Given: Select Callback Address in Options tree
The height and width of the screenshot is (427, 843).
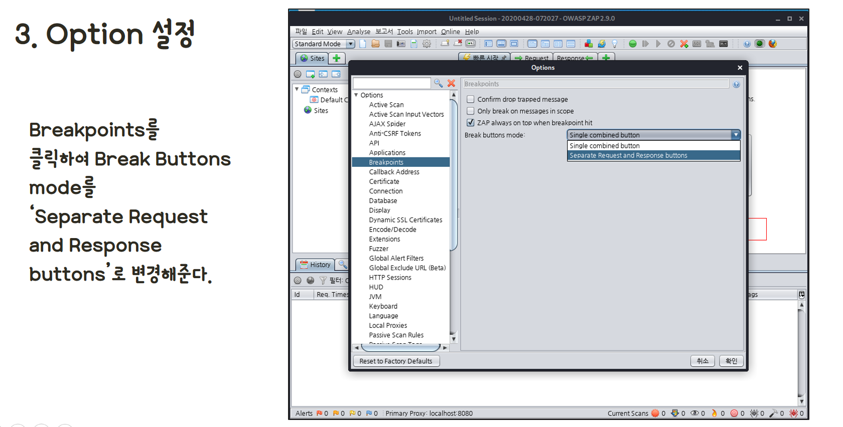Looking at the screenshot, I should point(394,172).
